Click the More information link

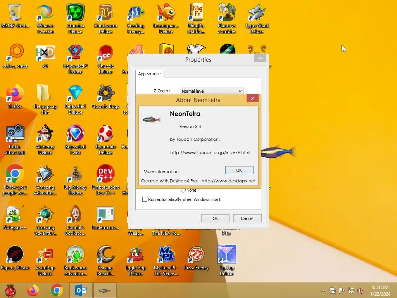coord(161,172)
